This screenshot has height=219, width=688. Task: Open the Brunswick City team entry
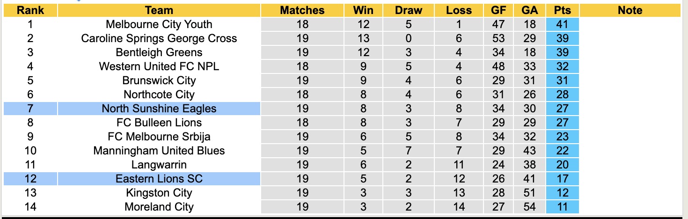(159, 80)
